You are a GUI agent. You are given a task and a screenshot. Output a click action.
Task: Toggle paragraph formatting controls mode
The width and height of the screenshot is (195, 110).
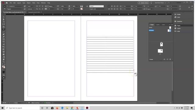pyautogui.click(x=5, y=9)
